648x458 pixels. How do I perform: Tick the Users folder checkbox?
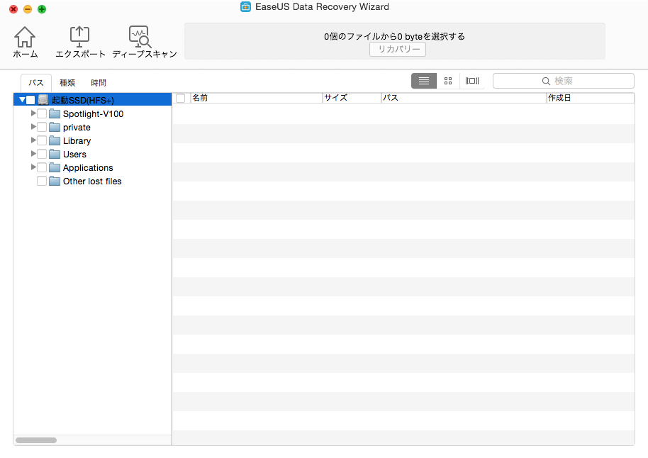42,155
